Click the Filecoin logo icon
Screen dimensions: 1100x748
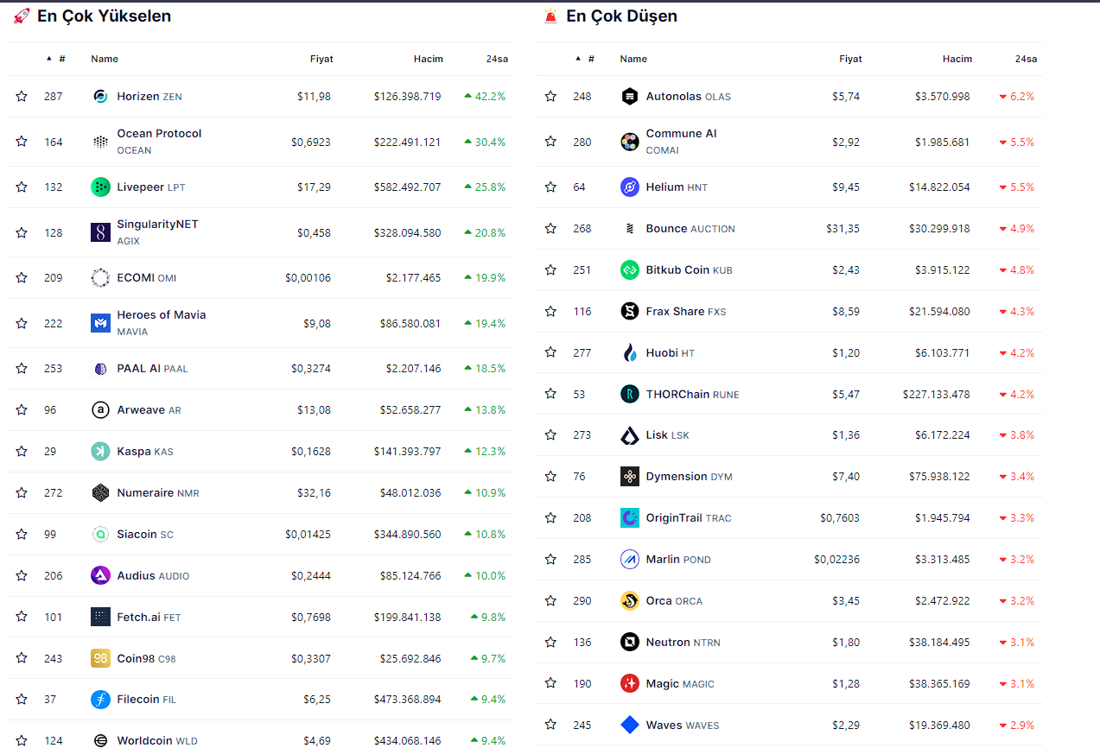pos(100,699)
